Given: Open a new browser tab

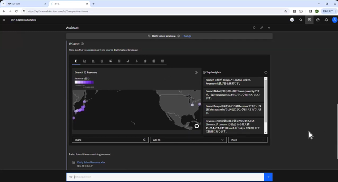Looking at the screenshot, I should pyautogui.click(x=94, y=4).
